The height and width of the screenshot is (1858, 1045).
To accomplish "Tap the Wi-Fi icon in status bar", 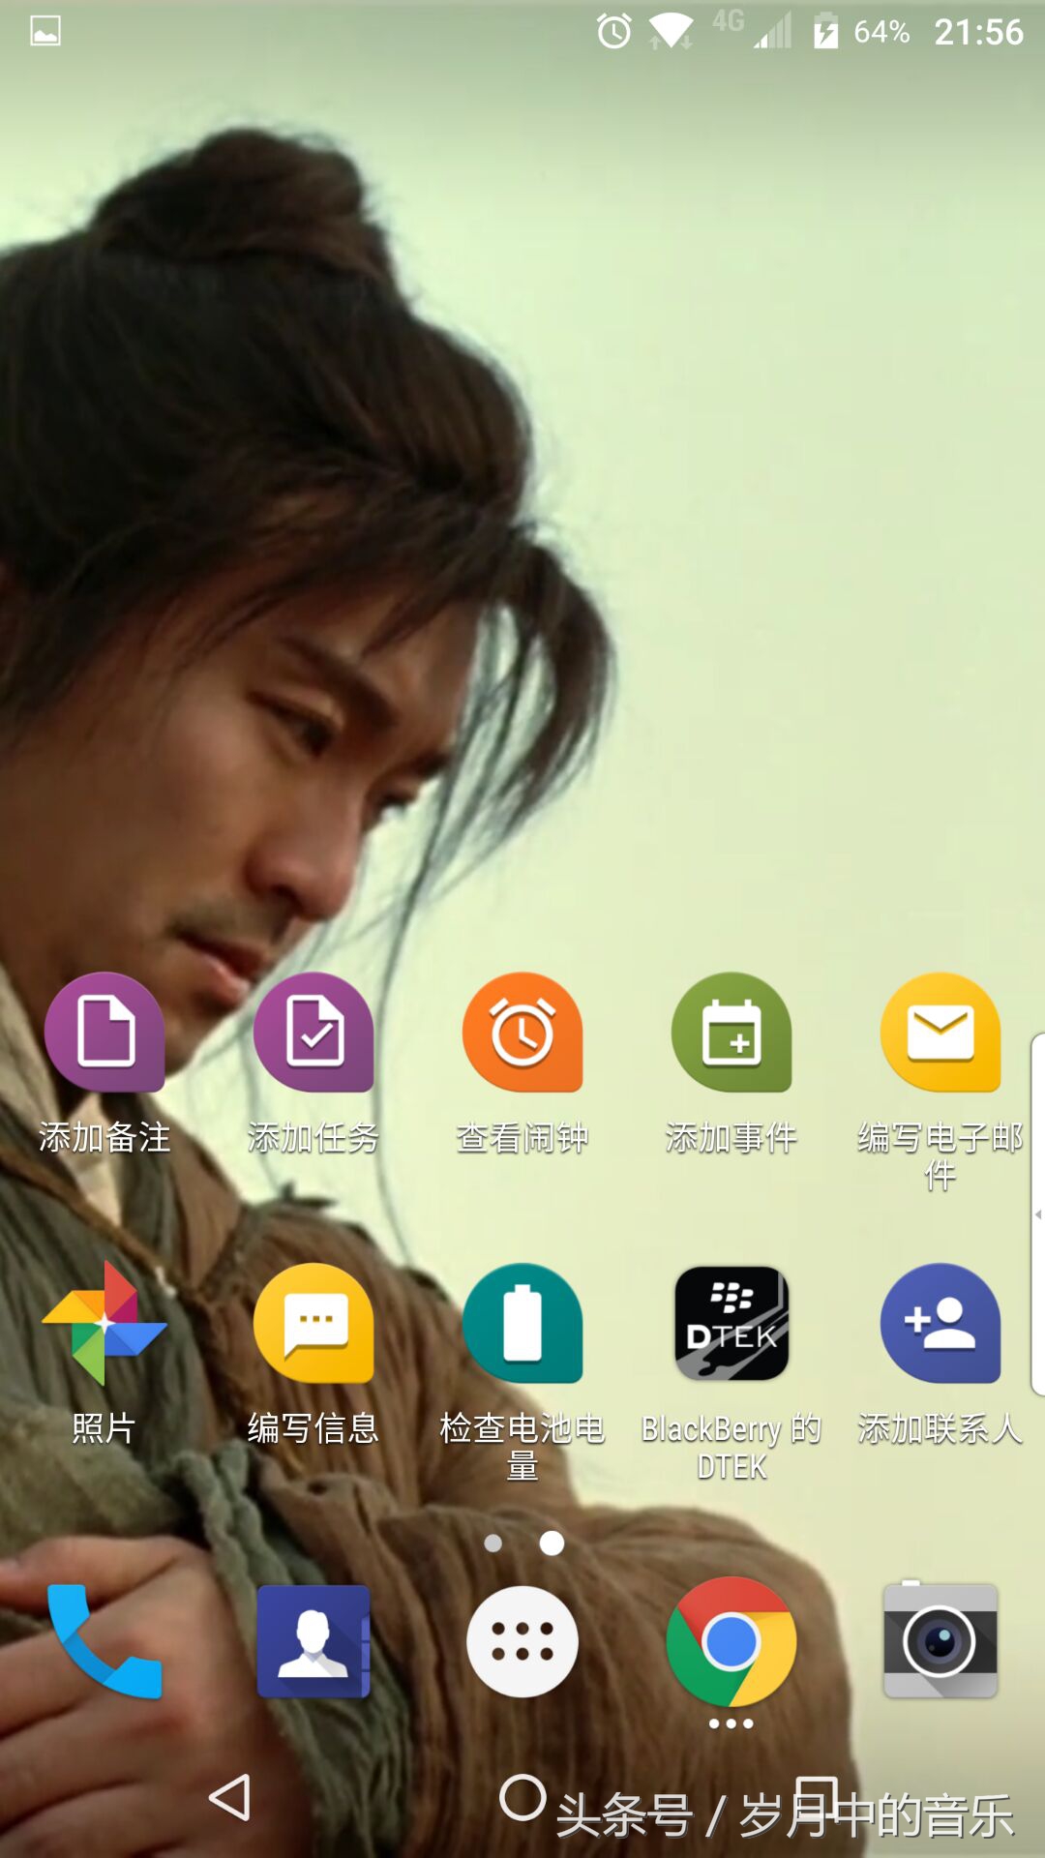I will tap(671, 32).
